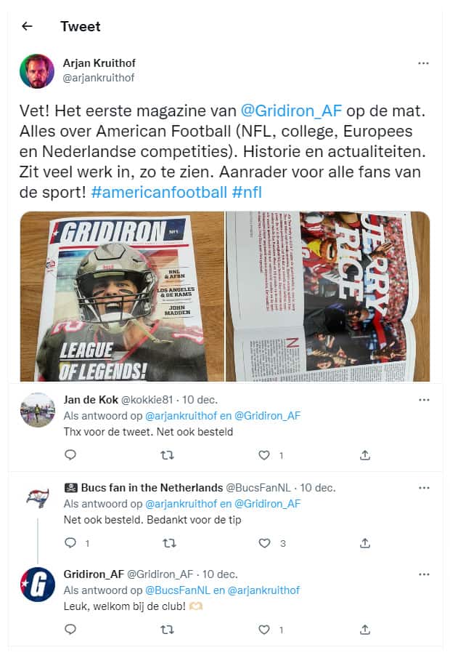Screen dimensions: 450x658
Task: Like the Gridiron_AF welcome reply
Action: click(x=264, y=630)
